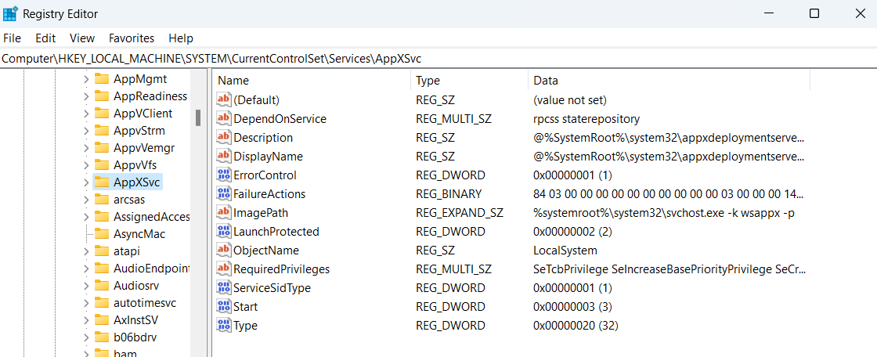
Task: Click the icon next to DependOnService
Action: [224, 119]
